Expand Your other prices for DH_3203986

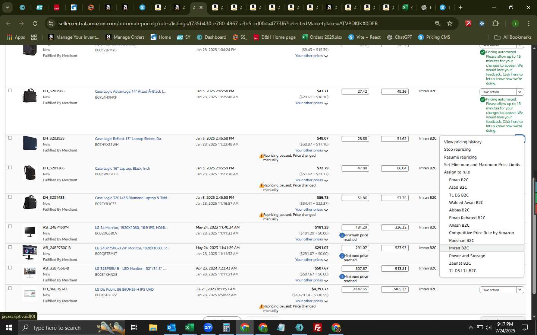coord(311,103)
